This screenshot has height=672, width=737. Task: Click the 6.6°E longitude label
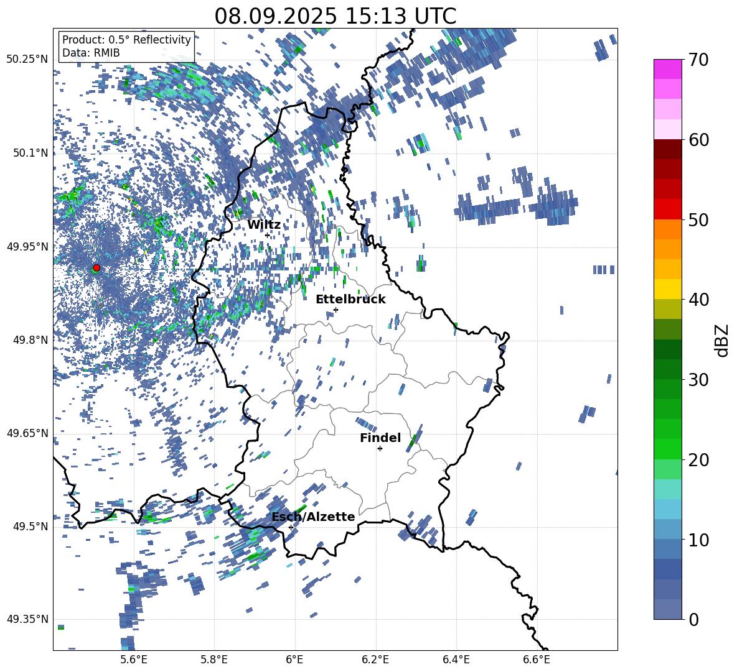click(537, 660)
